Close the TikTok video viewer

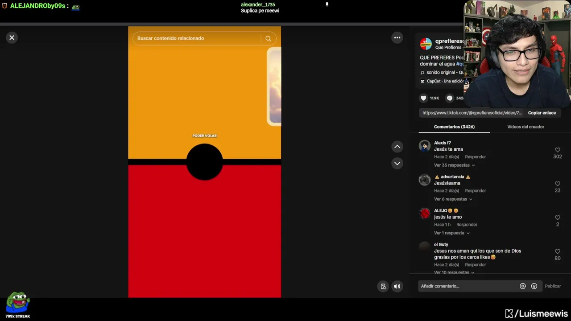tap(12, 37)
